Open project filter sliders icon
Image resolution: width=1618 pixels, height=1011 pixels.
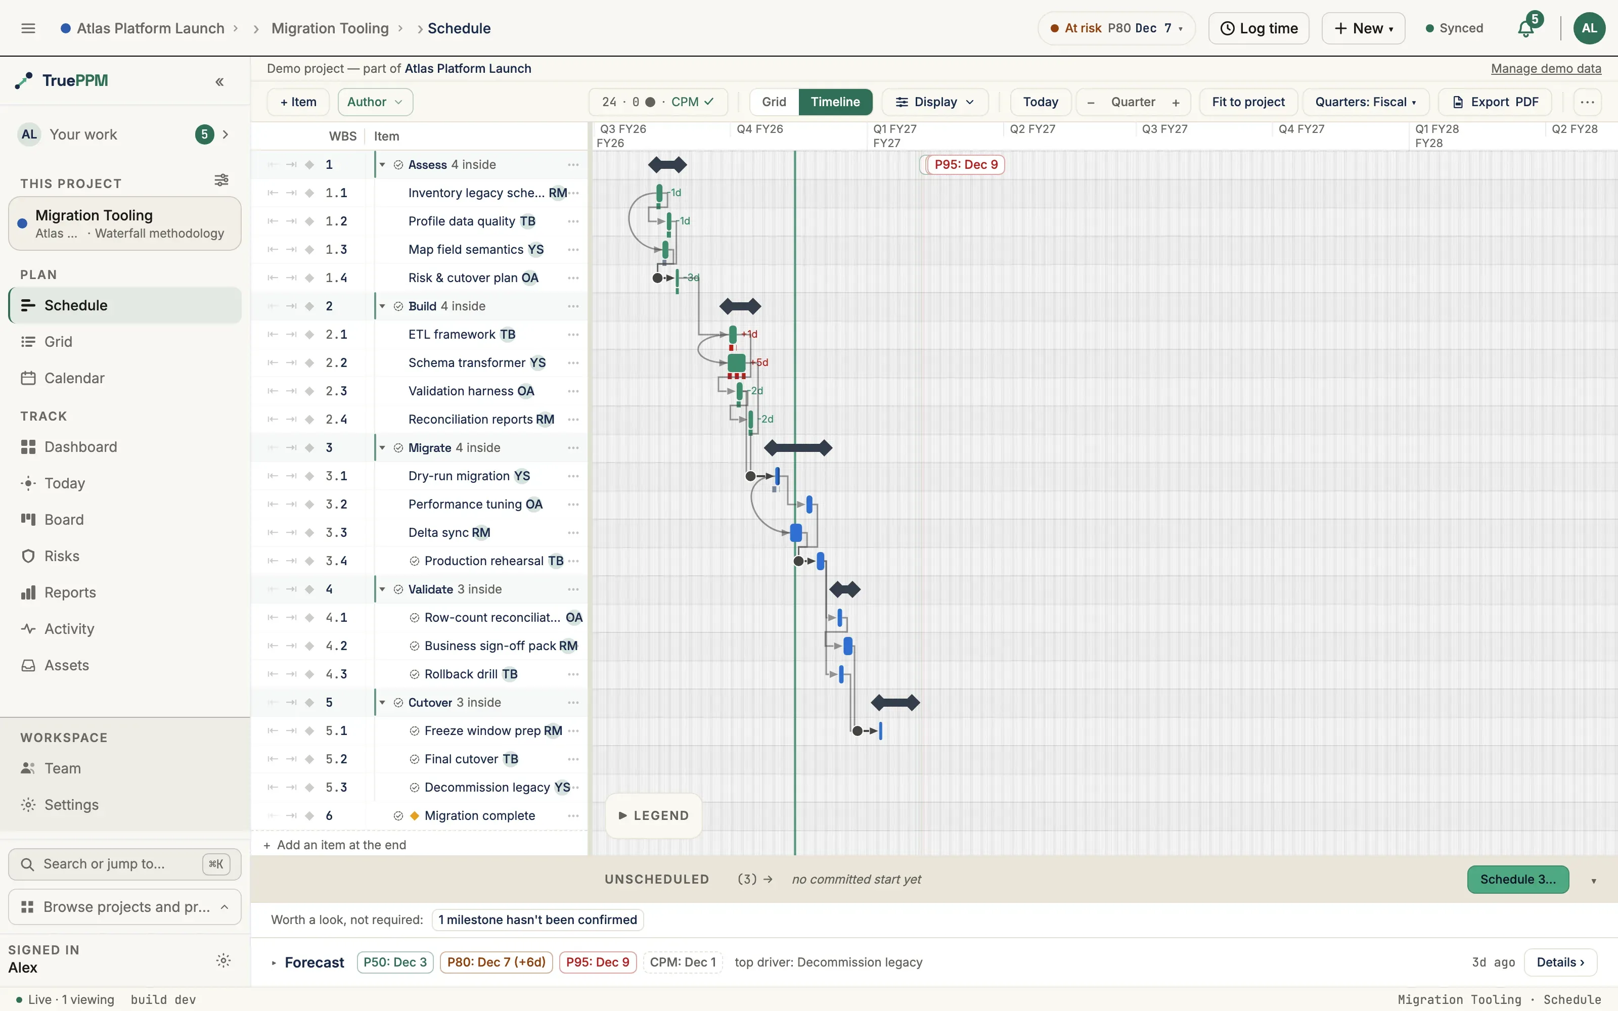221,180
